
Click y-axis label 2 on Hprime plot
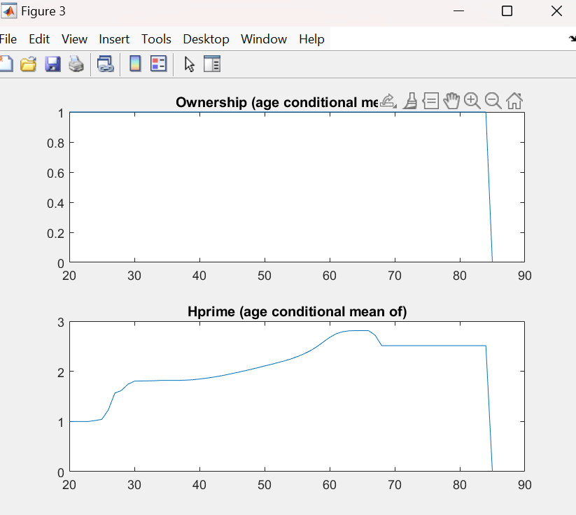(x=61, y=372)
